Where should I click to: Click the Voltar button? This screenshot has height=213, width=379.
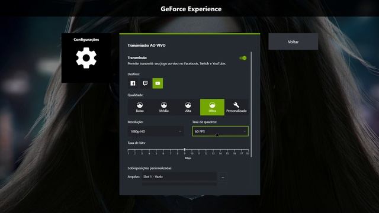click(x=293, y=41)
